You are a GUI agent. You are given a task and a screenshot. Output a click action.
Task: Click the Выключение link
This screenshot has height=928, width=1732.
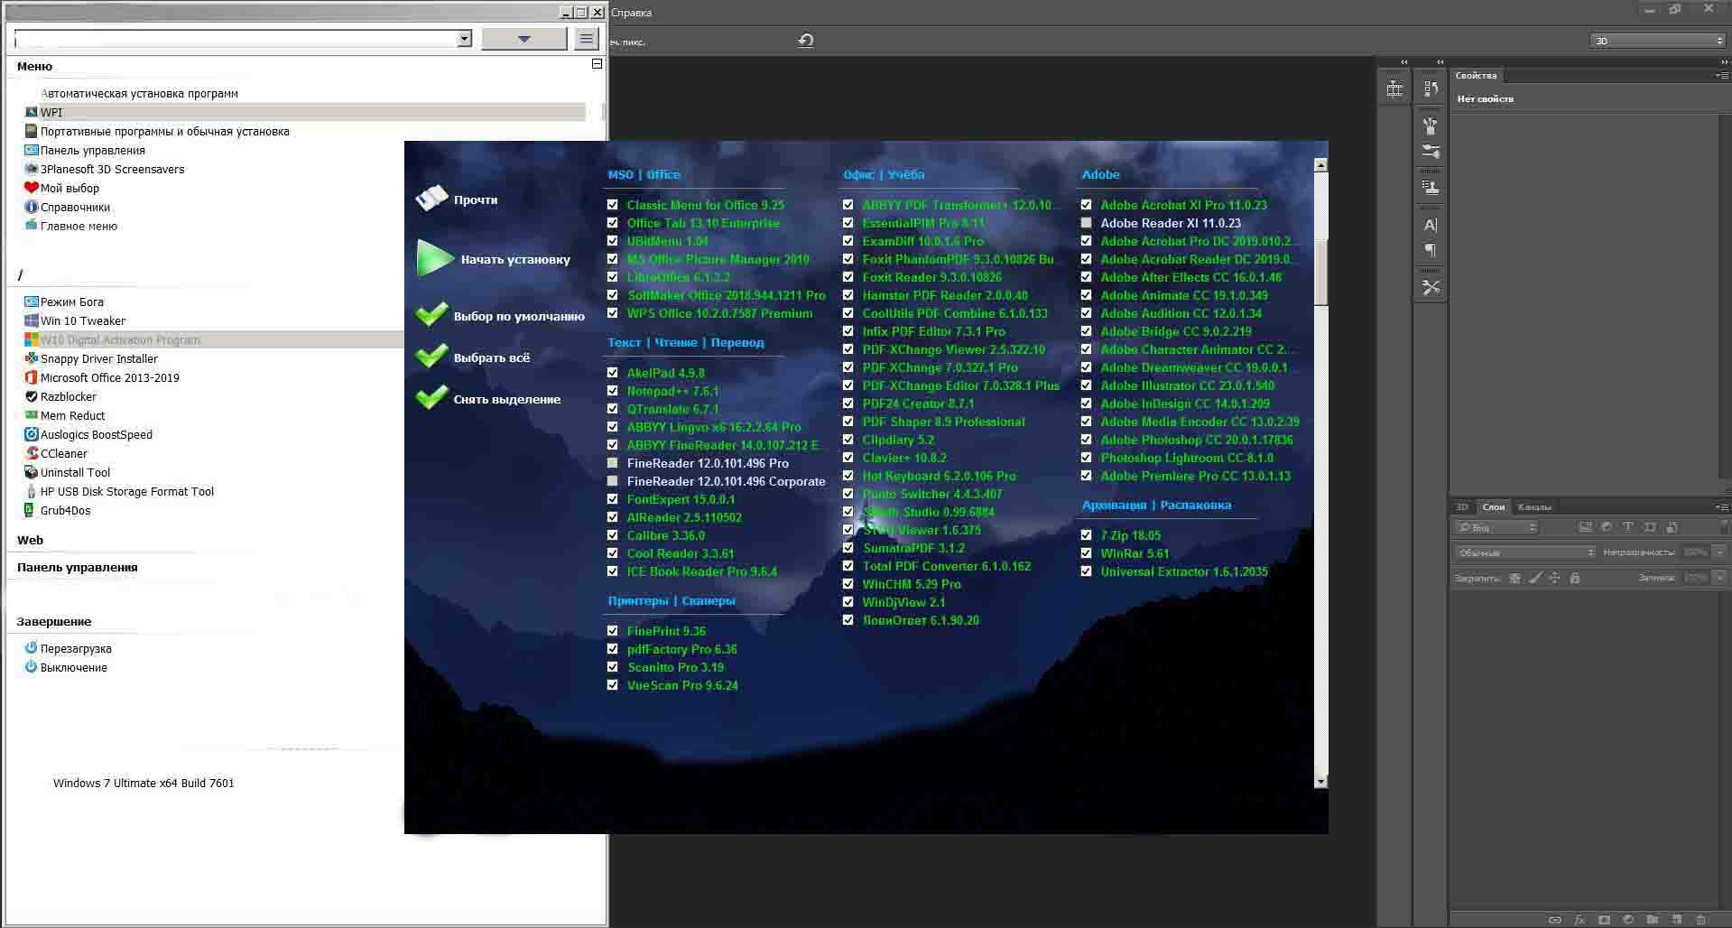click(74, 667)
